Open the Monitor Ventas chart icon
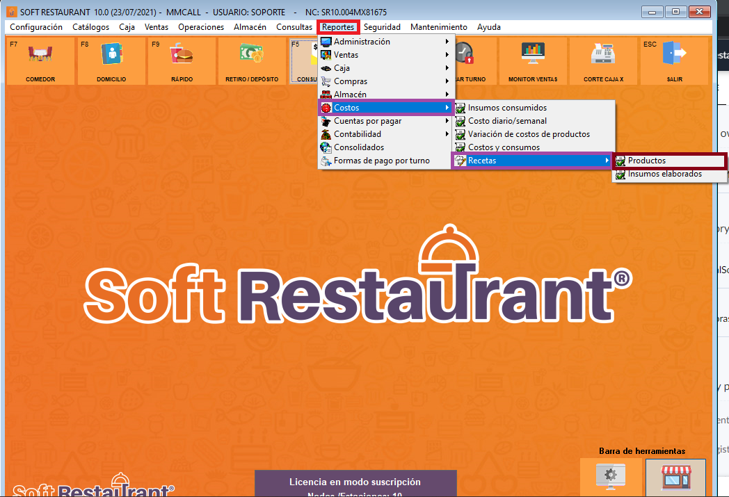Viewport: 729px width, 497px height. pyautogui.click(x=533, y=54)
